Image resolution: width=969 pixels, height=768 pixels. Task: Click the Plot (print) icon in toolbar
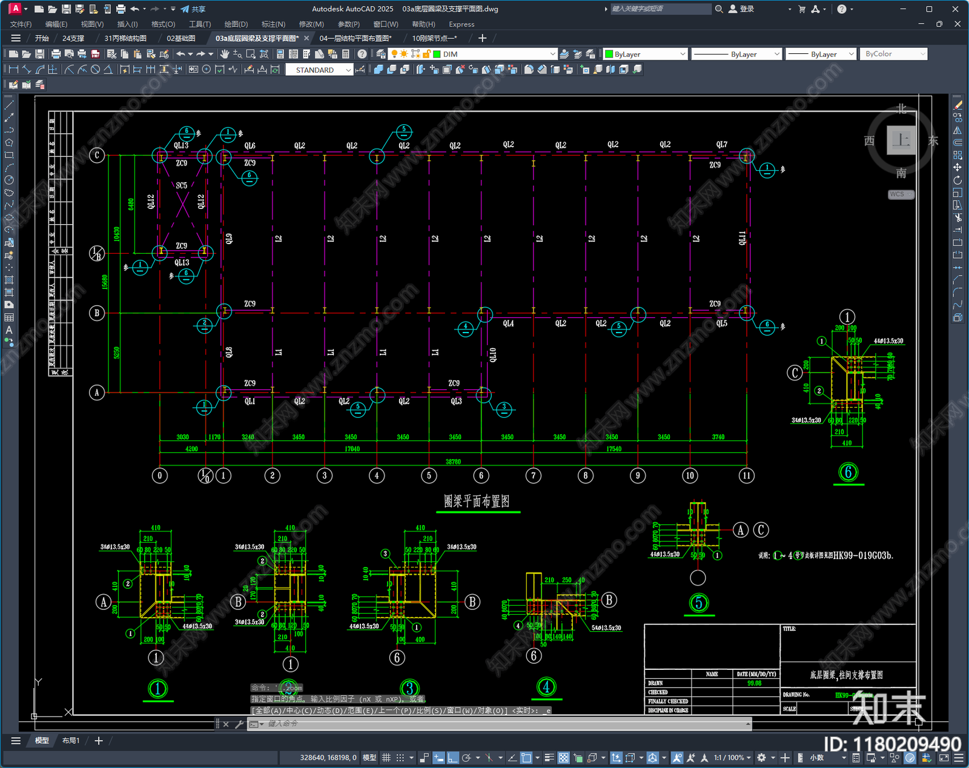click(x=56, y=54)
